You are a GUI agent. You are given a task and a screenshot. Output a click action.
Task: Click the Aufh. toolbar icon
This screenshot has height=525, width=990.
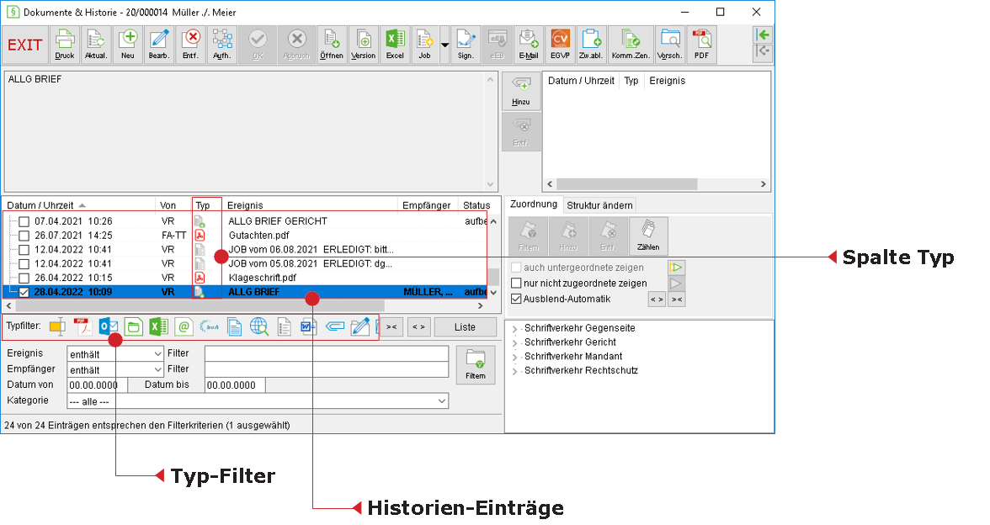click(221, 45)
